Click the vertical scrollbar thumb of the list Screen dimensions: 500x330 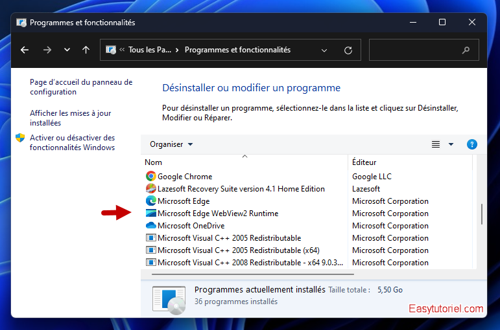(x=481, y=214)
